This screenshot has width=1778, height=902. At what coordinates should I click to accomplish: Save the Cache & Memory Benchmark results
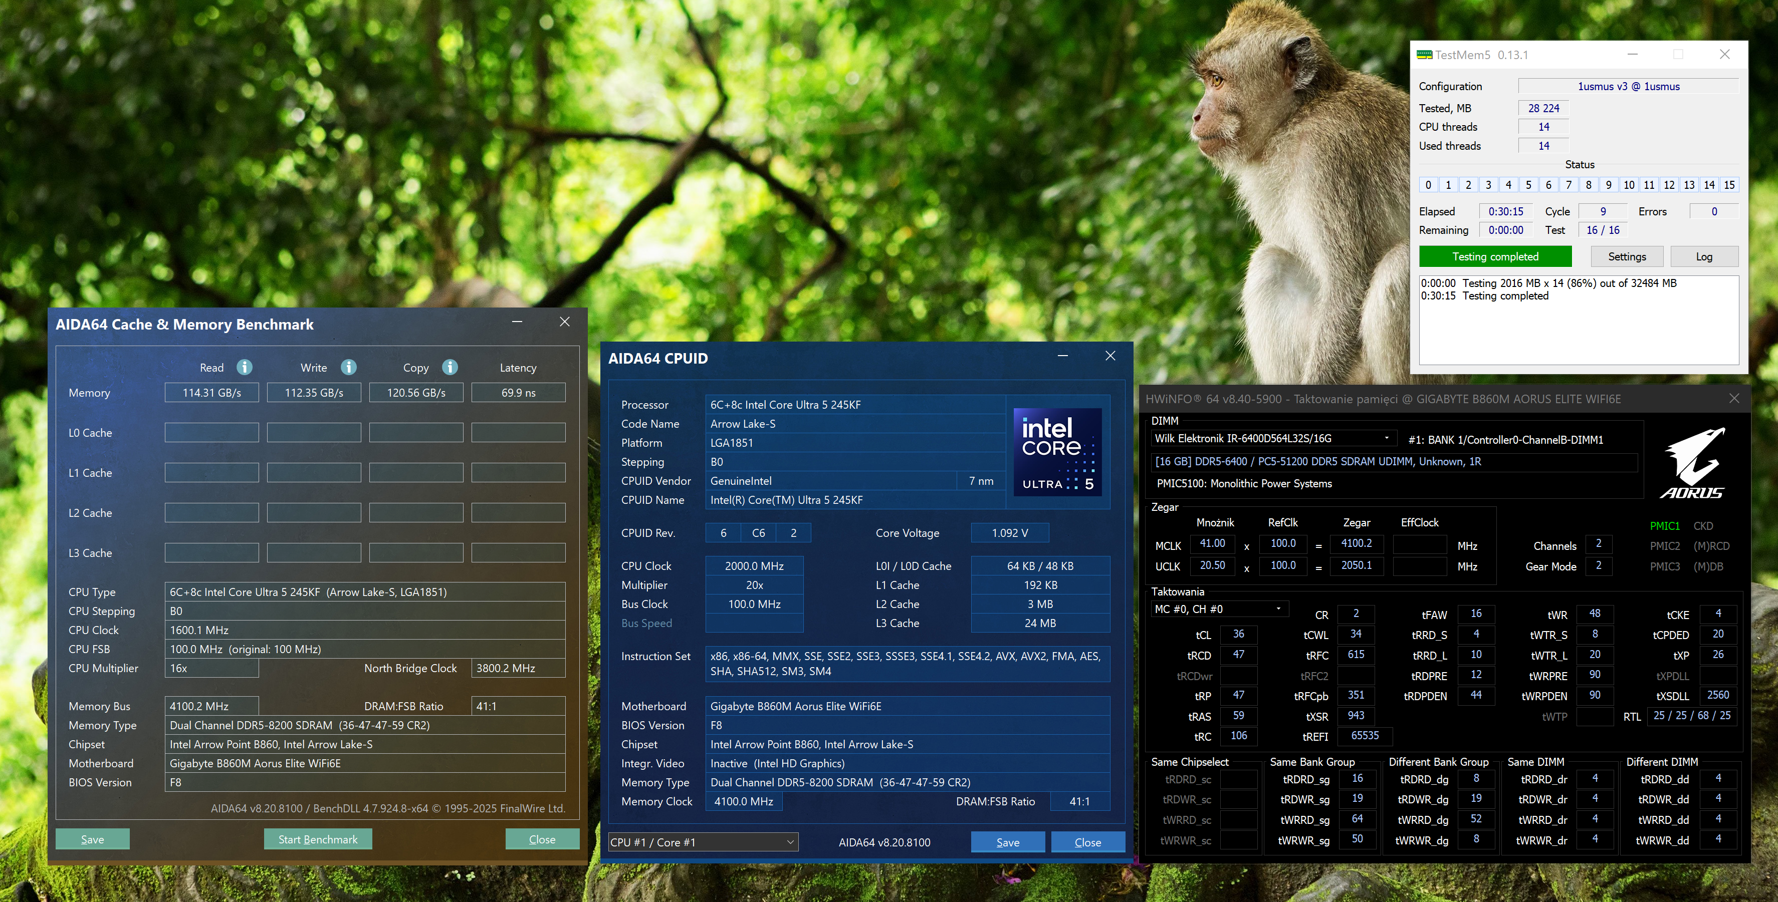93,839
